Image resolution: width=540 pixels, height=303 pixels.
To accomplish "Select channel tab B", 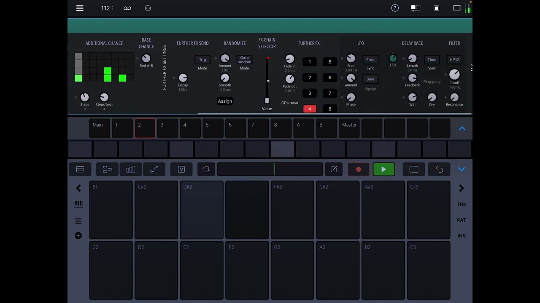I will point(327,128).
